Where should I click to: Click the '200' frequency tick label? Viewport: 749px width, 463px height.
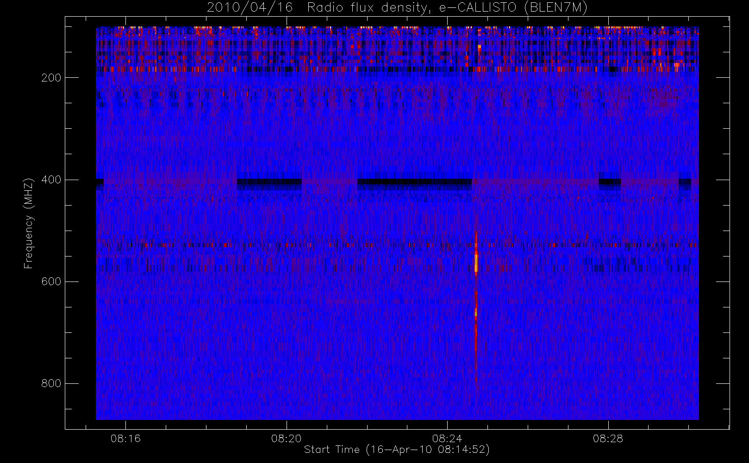(51, 78)
